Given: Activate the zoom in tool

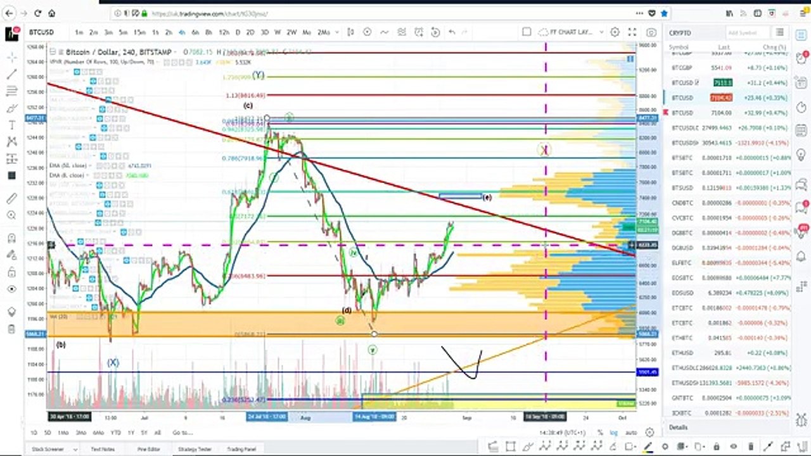Looking at the screenshot, I should click(x=11, y=215).
